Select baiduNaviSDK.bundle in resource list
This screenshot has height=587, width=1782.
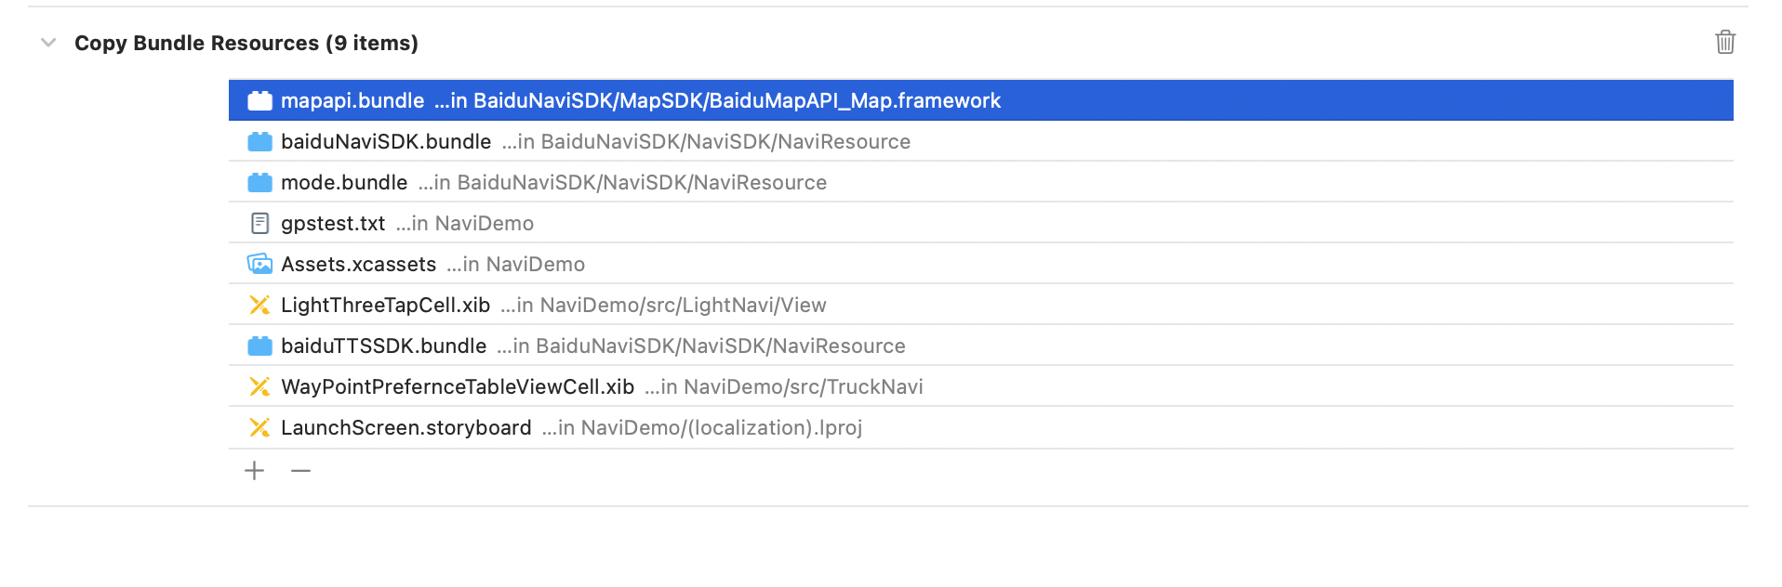click(x=386, y=141)
